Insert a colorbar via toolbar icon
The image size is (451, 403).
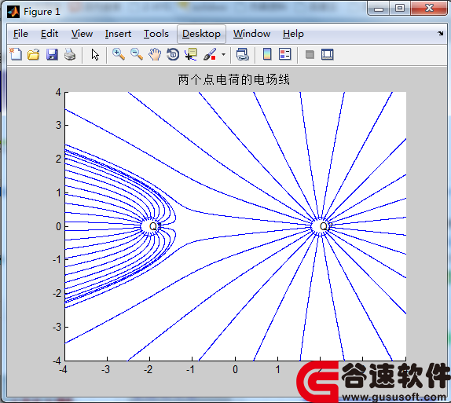click(x=267, y=54)
